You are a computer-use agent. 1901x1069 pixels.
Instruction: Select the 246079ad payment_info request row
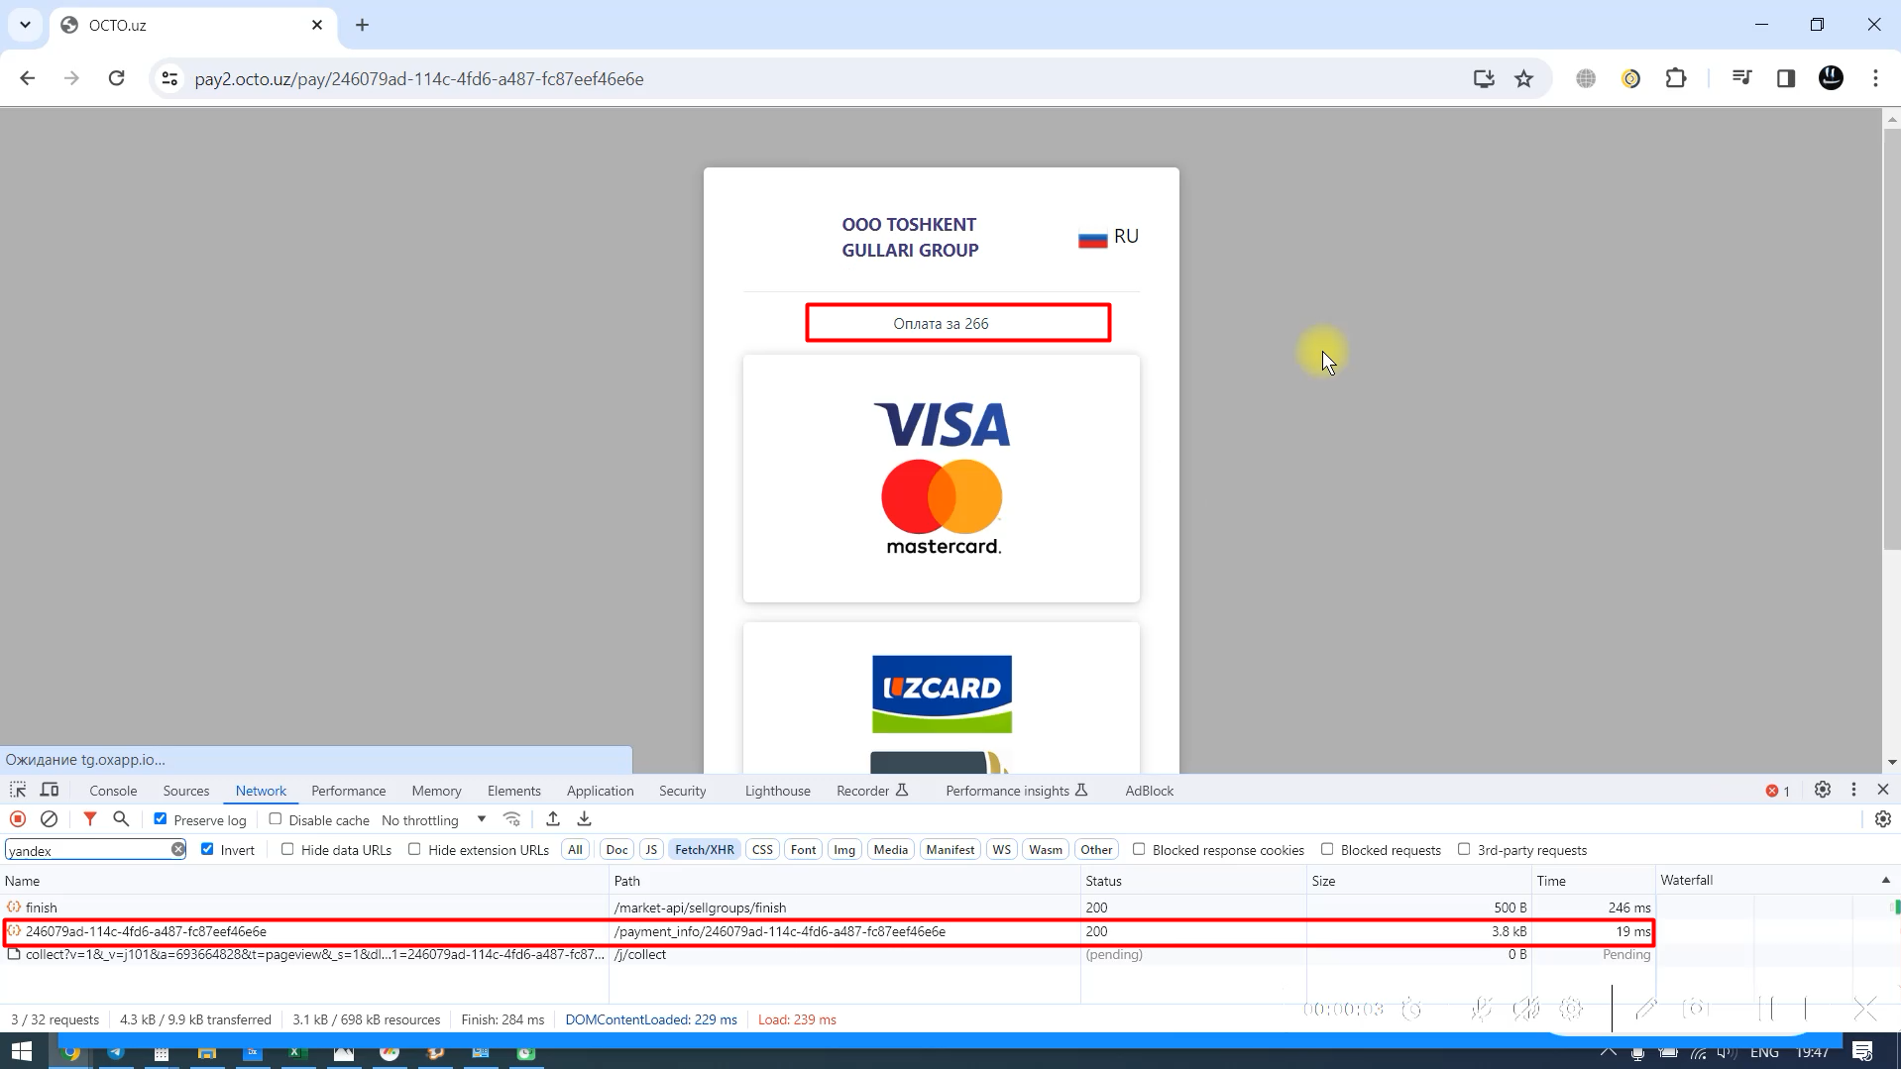pyautogui.click(x=828, y=931)
